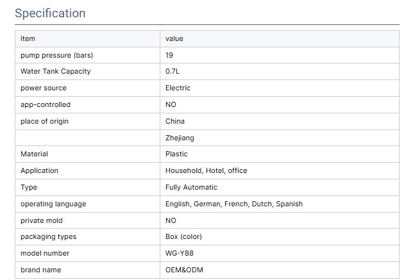This screenshot has width=415, height=280.
Task: Click the Specification heading
Action: tap(50, 13)
